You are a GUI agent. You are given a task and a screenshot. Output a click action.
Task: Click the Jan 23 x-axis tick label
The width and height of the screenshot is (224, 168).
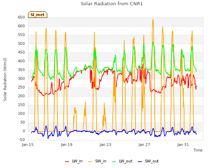pos(105,145)
